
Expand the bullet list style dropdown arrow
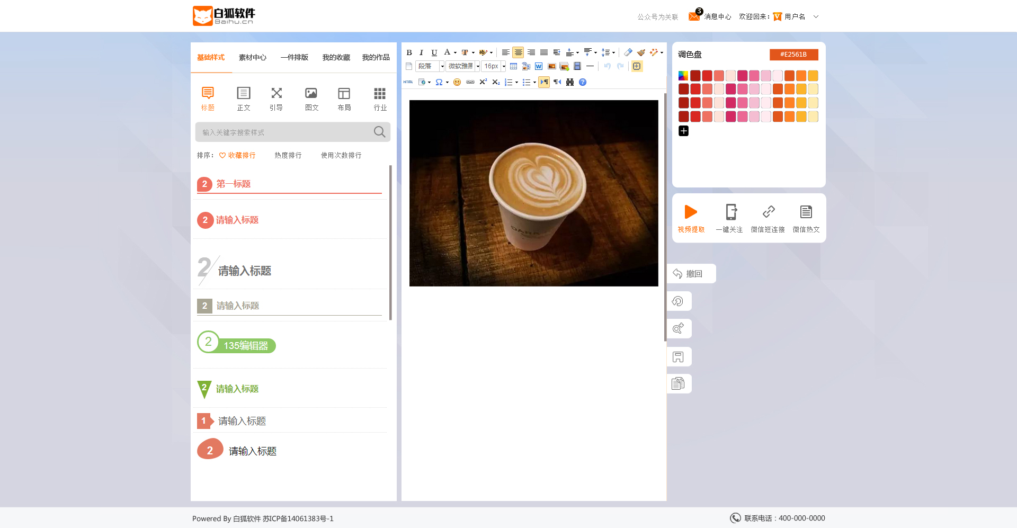pos(534,83)
